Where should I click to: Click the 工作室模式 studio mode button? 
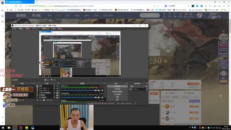pyautogui.click(x=117, y=94)
